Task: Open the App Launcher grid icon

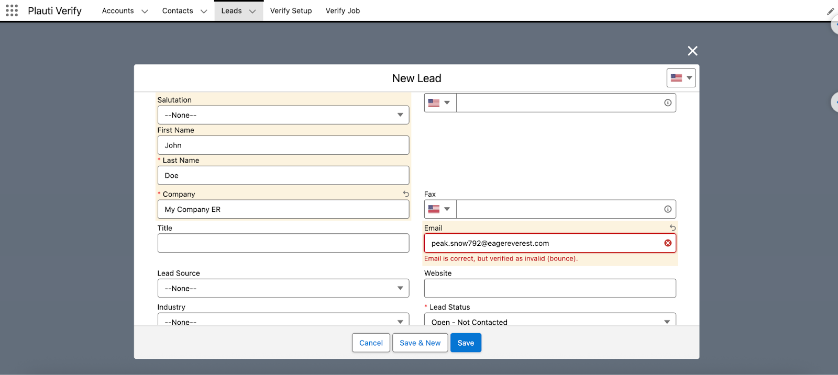Action: pyautogui.click(x=12, y=10)
